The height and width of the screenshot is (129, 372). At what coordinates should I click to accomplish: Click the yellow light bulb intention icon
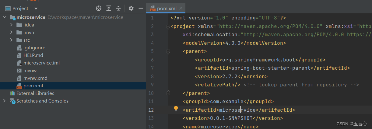(176, 109)
